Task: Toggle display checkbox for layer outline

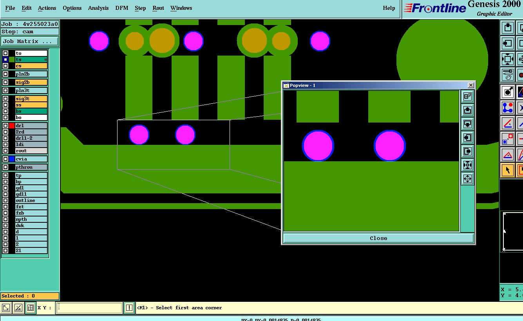Action: [x=5, y=200]
